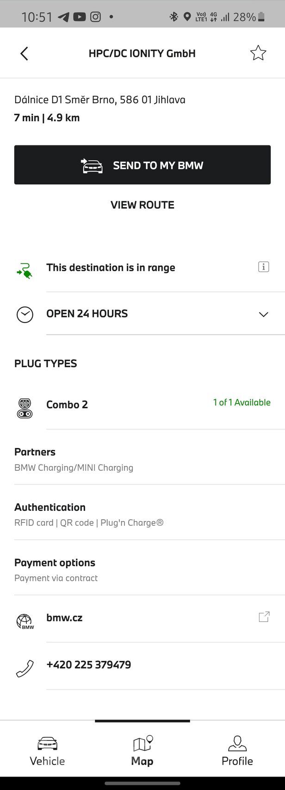Tap the info icon for destination range

263,267
